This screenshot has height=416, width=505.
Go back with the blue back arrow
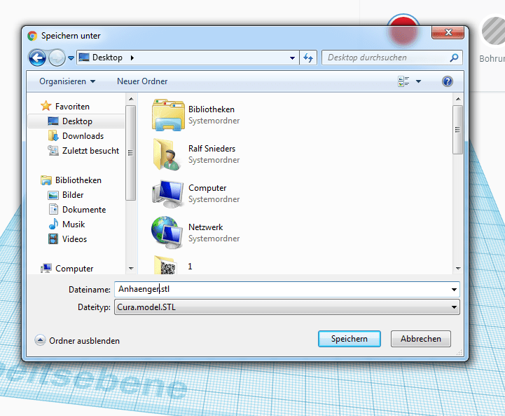click(37, 58)
